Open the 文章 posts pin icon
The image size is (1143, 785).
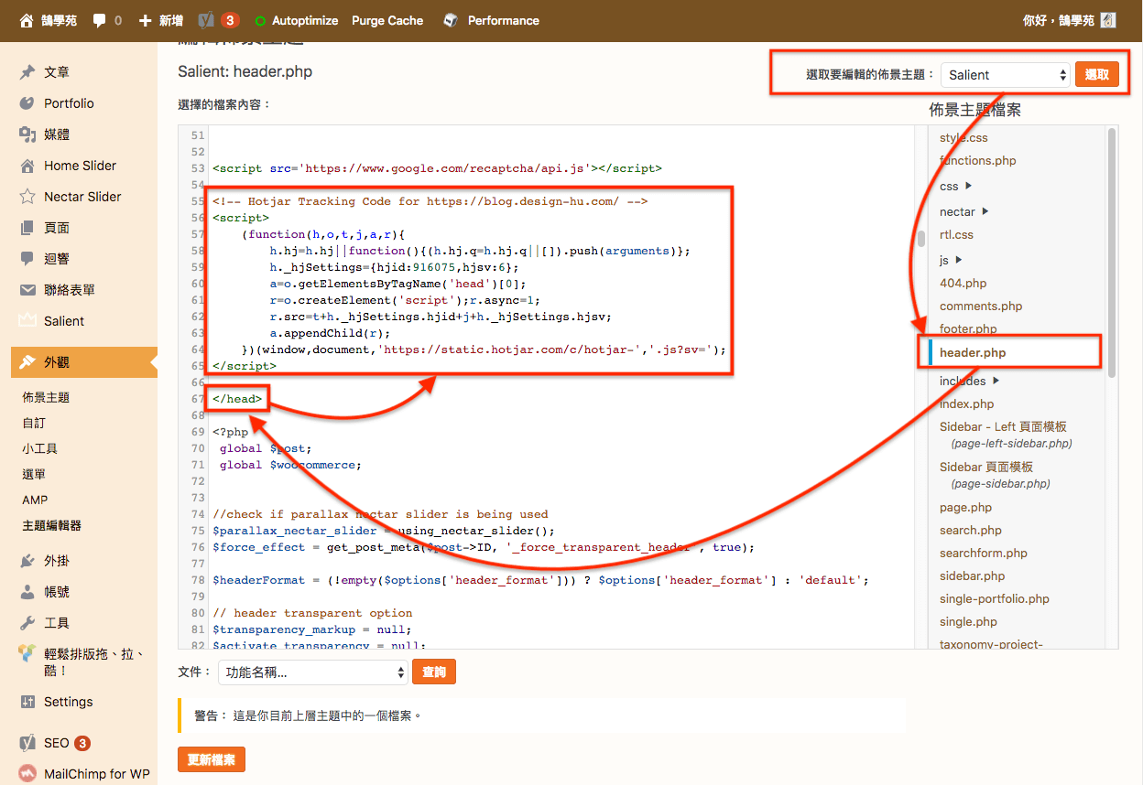(x=27, y=72)
